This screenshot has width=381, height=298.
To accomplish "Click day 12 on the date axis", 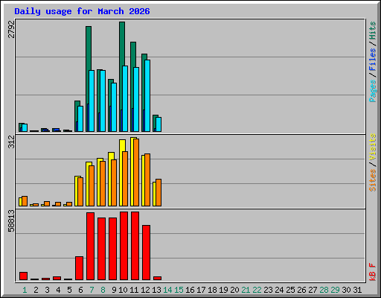I will [145, 290].
